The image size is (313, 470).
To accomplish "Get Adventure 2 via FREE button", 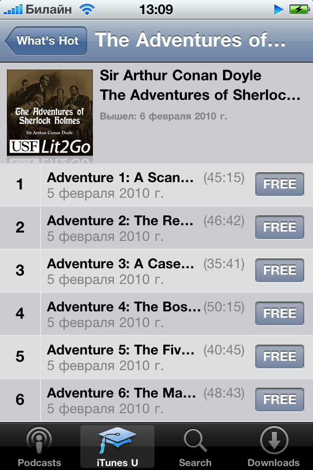I will tap(279, 227).
